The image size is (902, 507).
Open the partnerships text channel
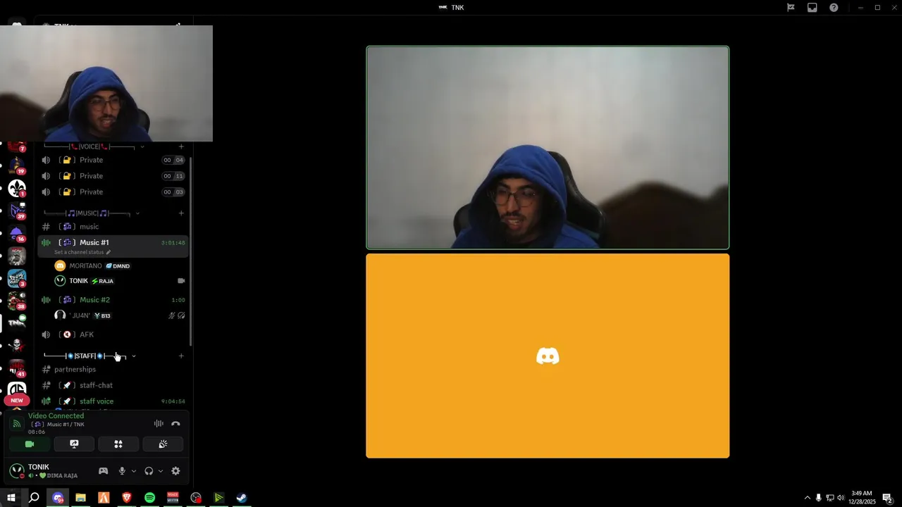113,370
